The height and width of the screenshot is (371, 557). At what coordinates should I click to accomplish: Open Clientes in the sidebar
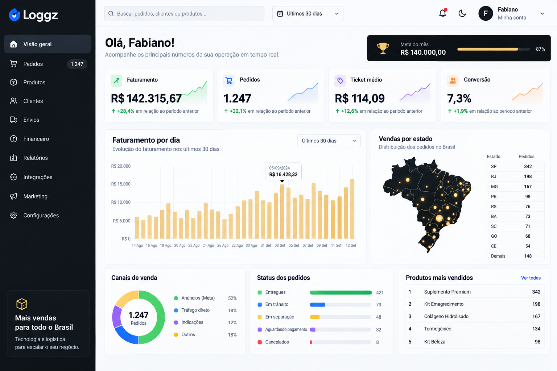[x=48, y=101]
